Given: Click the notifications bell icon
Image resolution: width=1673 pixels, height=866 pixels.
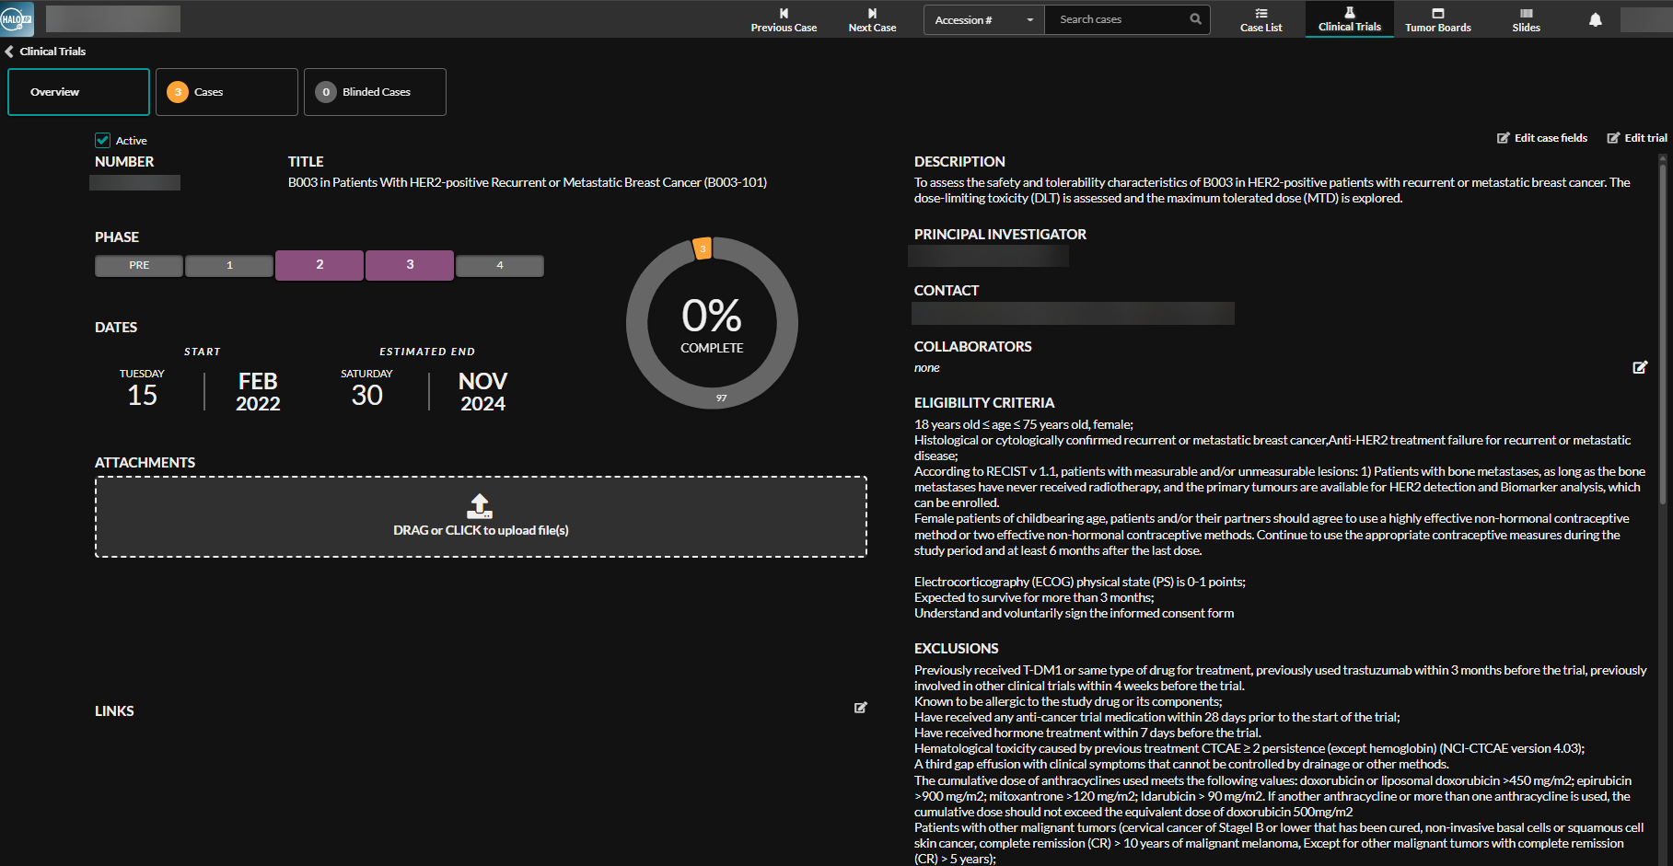Looking at the screenshot, I should 1595,19.
